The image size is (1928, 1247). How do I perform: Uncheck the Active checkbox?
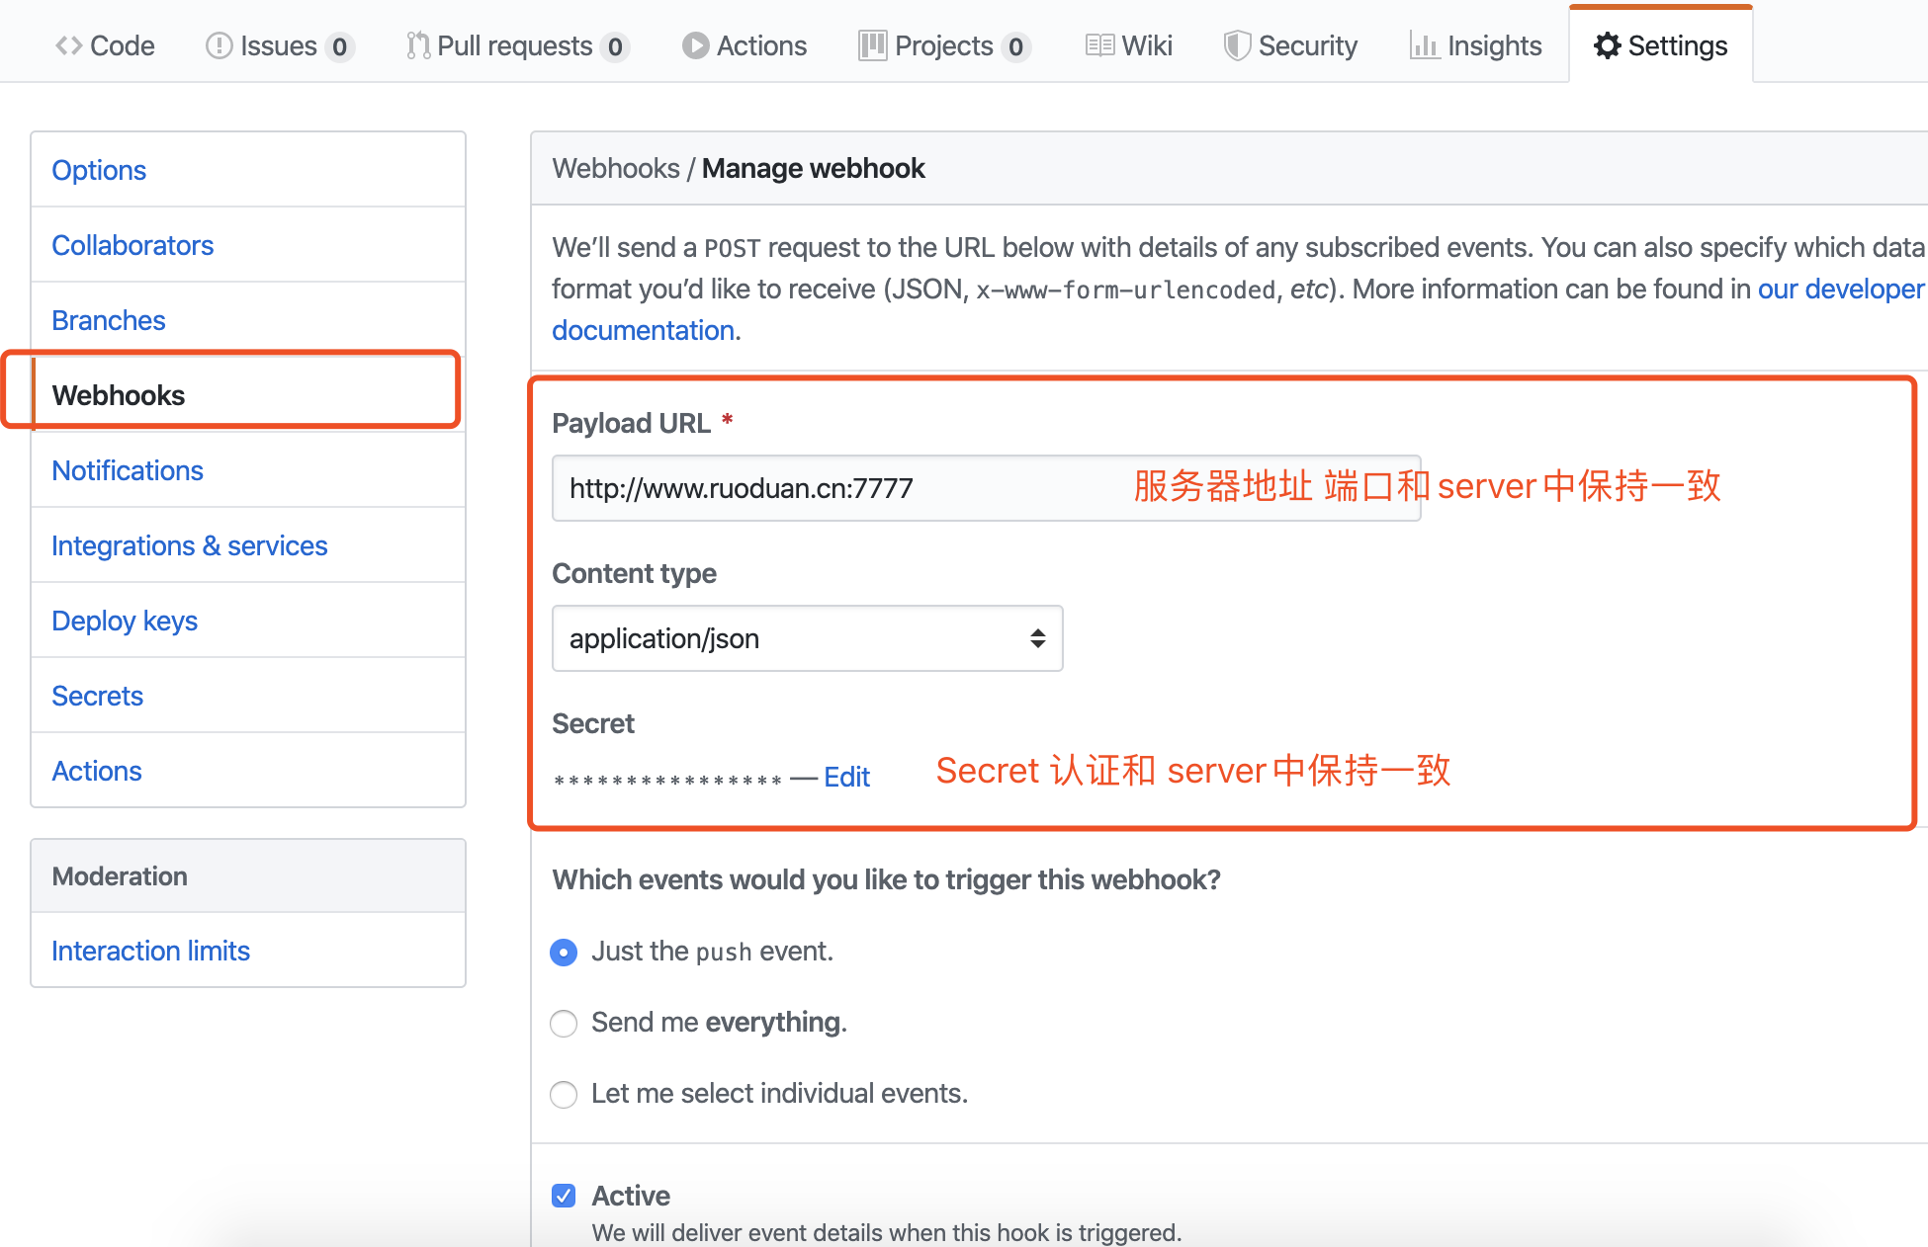[x=563, y=1195]
